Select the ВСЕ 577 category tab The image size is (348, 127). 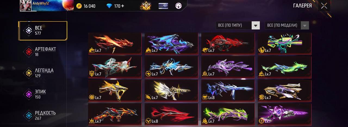tap(43, 31)
